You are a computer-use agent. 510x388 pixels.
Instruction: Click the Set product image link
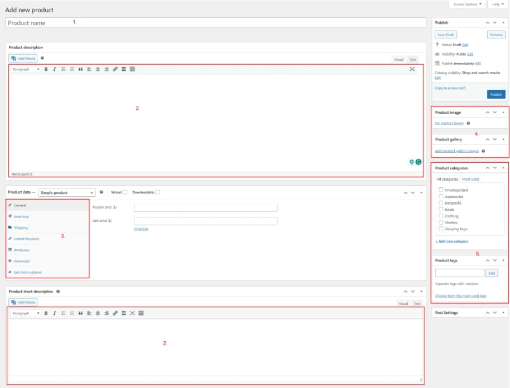(449, 123)
